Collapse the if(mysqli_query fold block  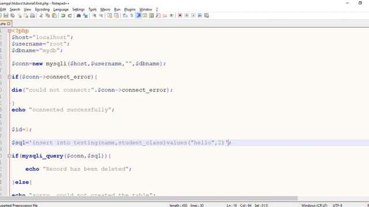(9, 156)
